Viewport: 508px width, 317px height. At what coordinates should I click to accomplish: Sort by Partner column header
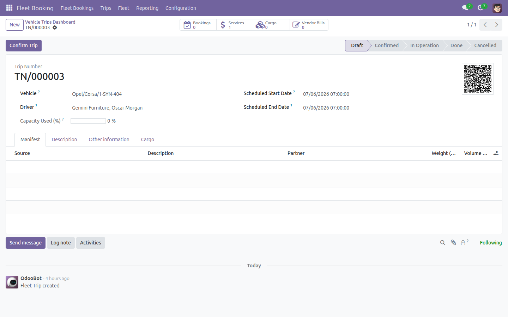(296, 153)
